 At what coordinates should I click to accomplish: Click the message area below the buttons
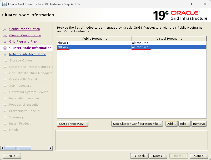pos(132,140)
